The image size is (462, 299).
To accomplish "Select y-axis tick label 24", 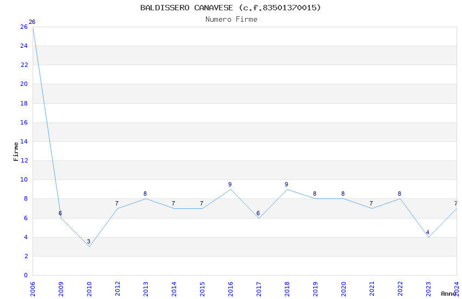I will tap(24, 46).
